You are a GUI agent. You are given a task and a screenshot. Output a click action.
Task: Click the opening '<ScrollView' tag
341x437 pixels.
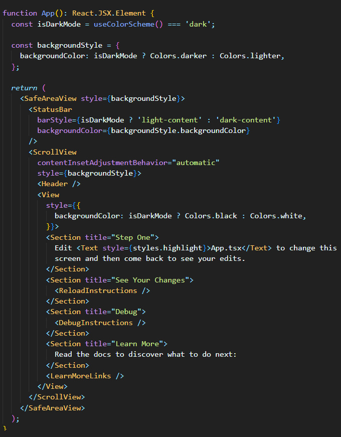[x=53, y=152]
